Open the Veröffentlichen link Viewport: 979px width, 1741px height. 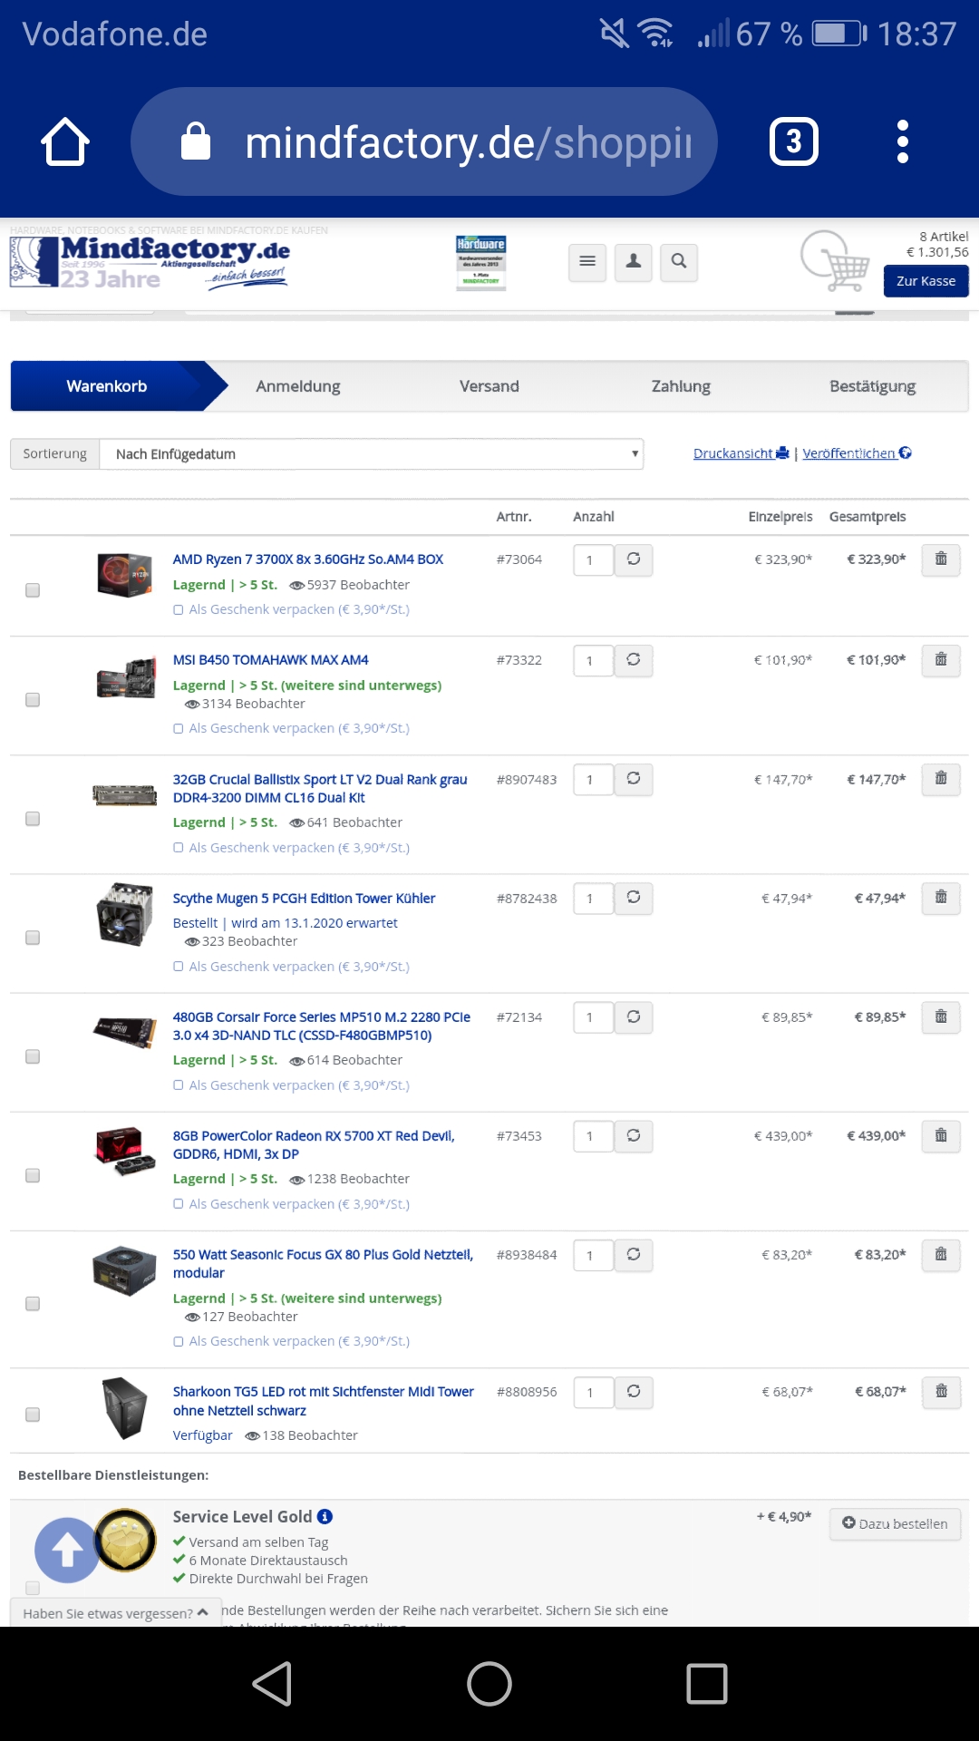[857, 453]
